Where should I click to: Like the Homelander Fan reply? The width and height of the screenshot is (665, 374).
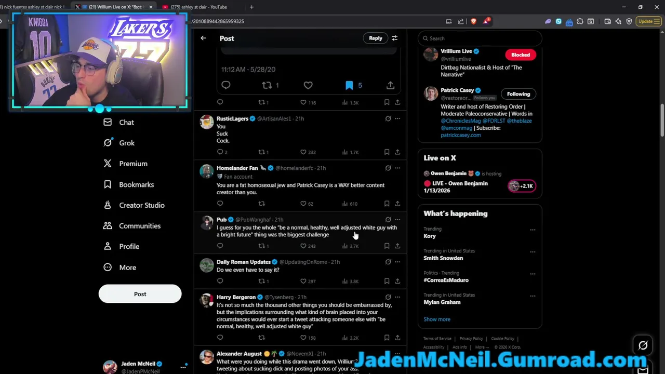[303, 204]
